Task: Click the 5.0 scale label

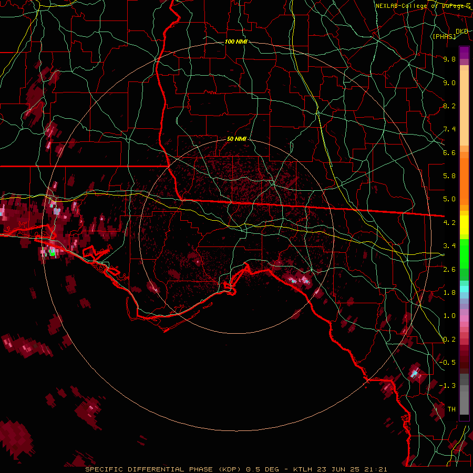Action: tap(449, 199)
